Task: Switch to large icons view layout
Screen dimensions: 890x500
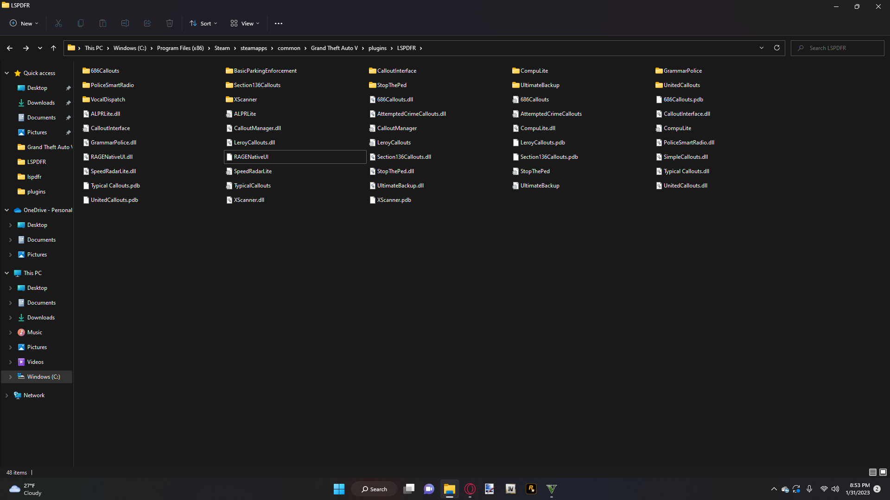Action: (x=883, y=472)
